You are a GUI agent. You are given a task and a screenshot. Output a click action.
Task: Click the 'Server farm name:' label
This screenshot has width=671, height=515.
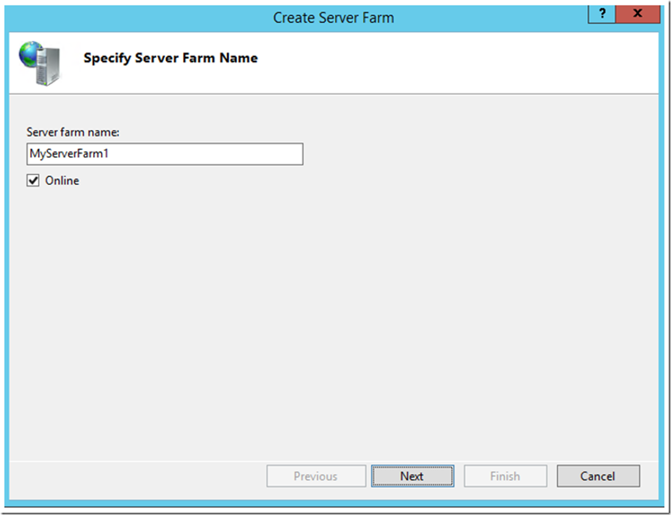click(73, 132)
